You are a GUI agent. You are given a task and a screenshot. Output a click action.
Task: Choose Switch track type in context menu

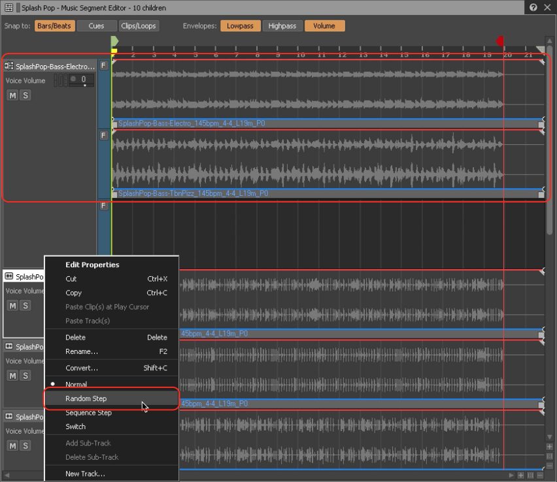tap(111, 426)
